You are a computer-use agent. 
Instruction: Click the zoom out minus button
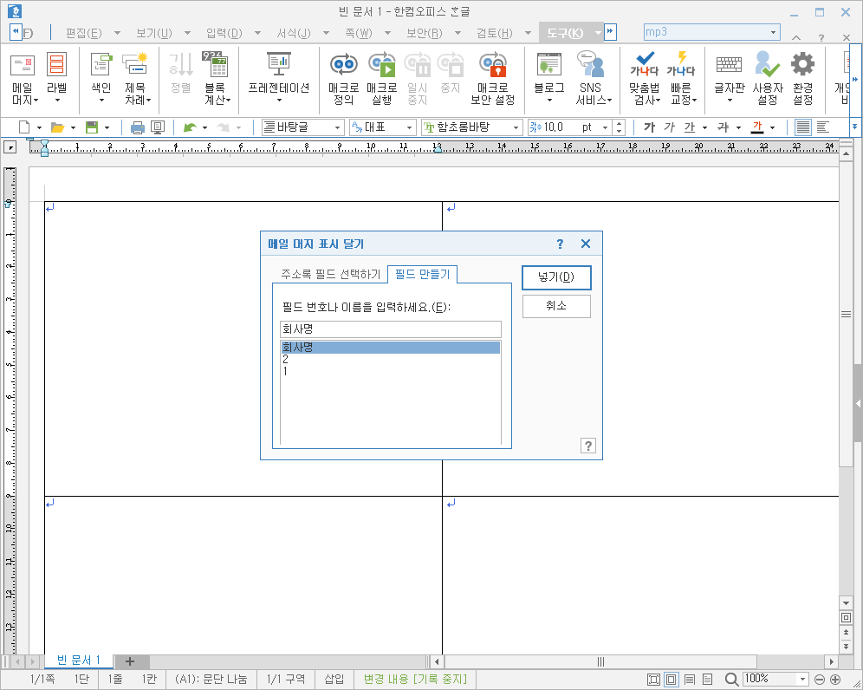tap(820, 680)
